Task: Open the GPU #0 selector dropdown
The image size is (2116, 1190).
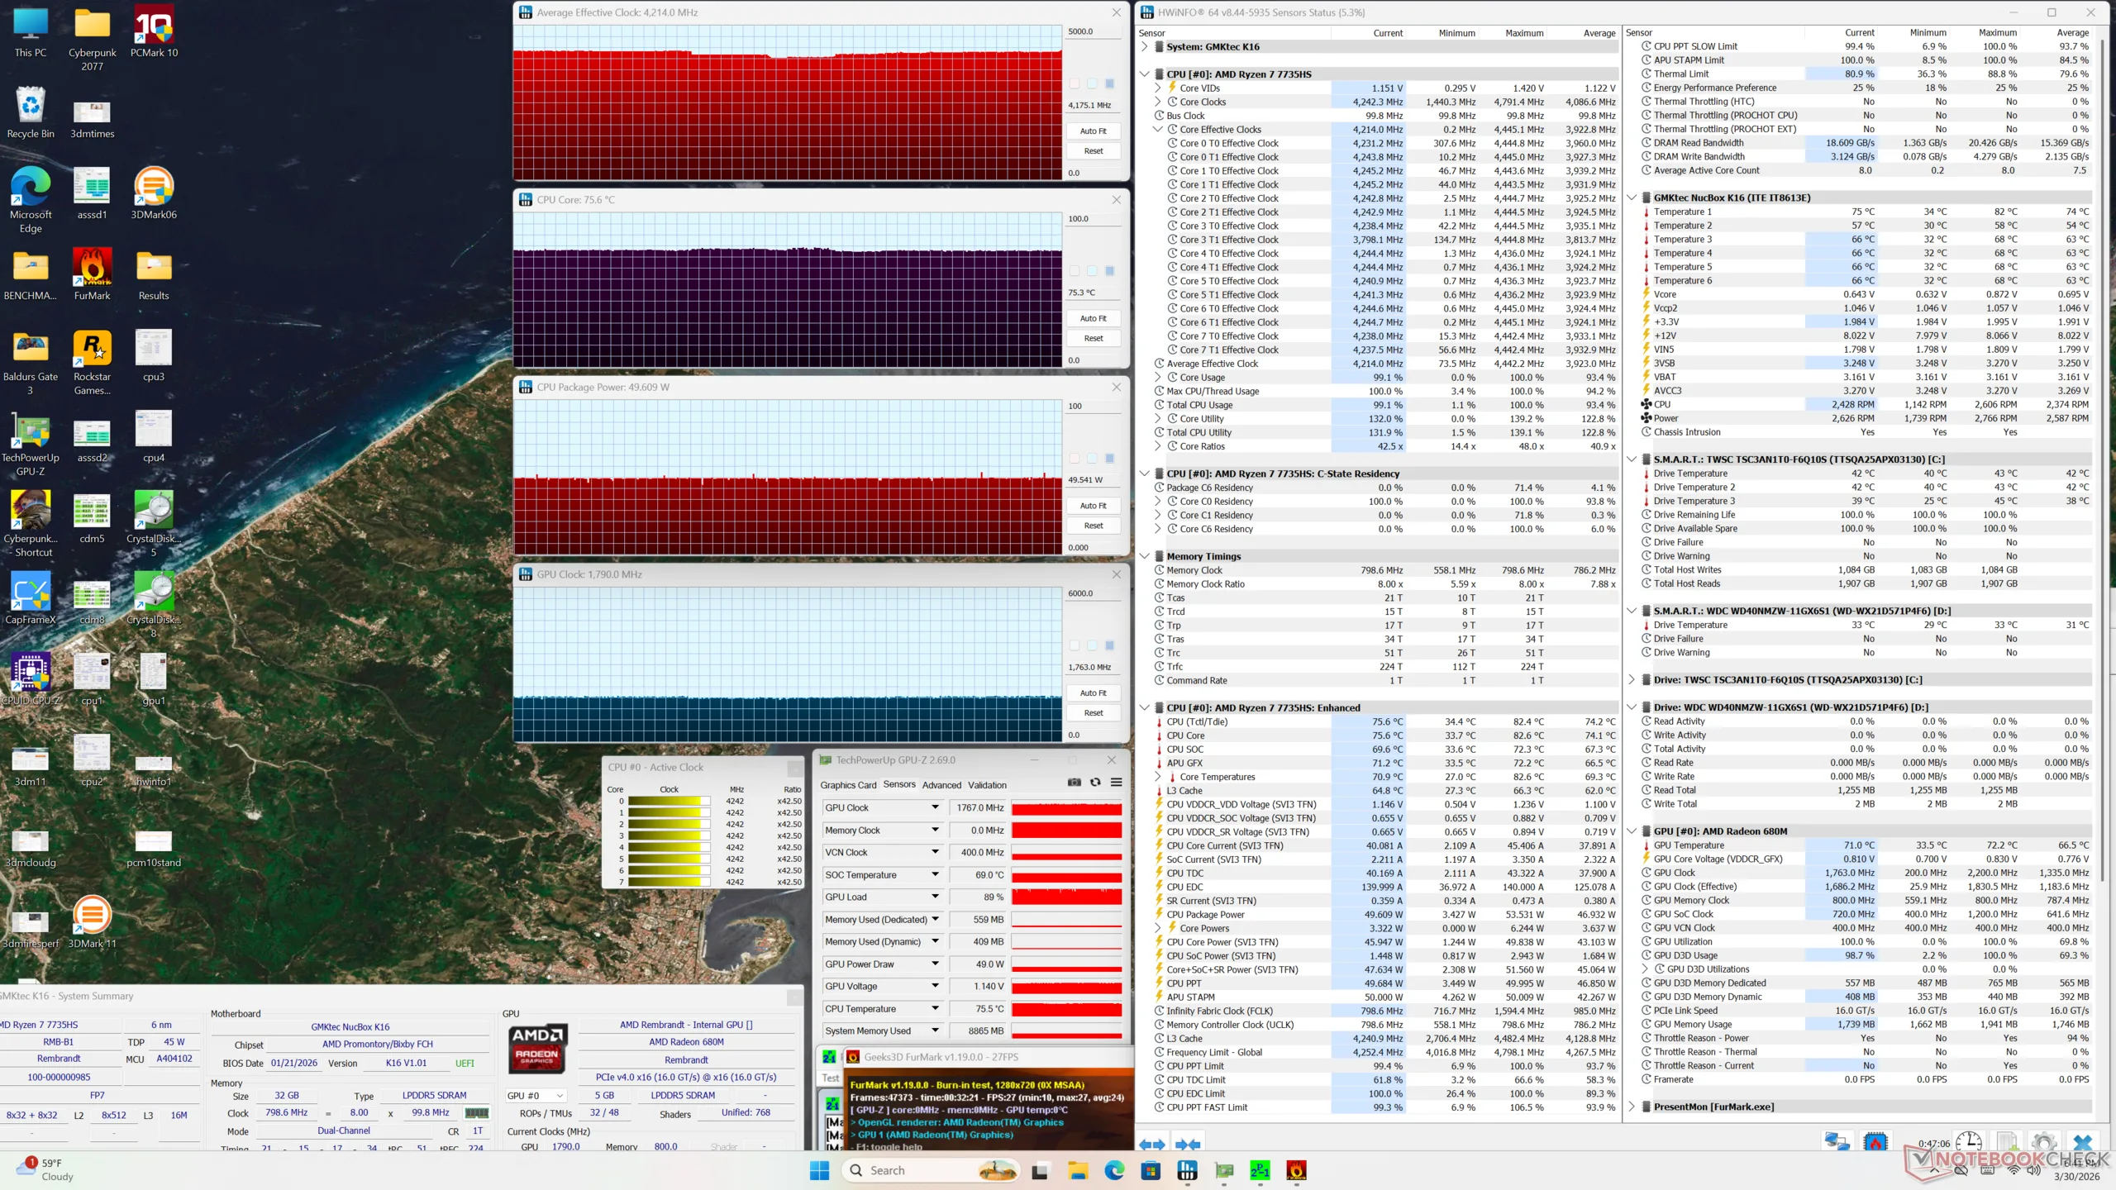Action: (x=536, y=1095)
